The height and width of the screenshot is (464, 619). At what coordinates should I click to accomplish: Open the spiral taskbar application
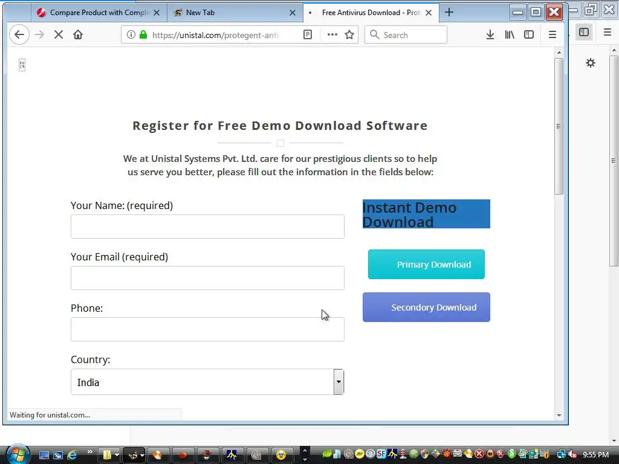256,455
